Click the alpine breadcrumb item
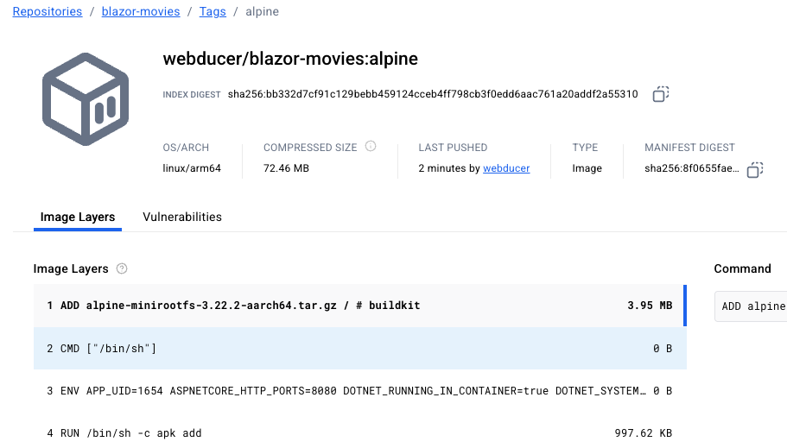The image size is (787, 448). pos(262,12)
